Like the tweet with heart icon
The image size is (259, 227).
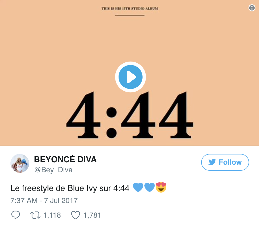[76, 215]
